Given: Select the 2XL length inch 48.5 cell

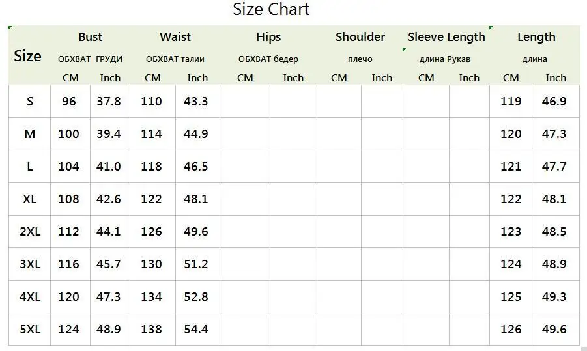Looking at the screenshot, I should pyautogui.click(x=556, y=232).
